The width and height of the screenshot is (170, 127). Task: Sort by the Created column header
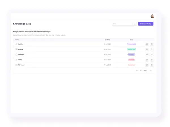107,40
